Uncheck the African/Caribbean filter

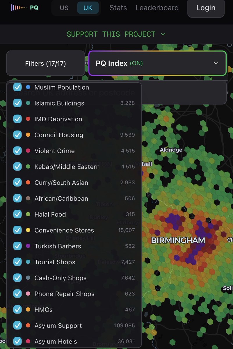point(17,198)
